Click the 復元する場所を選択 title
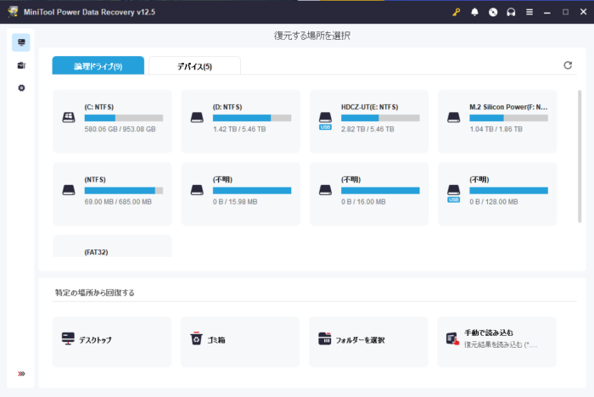594x397 pixels. (312, 36)
